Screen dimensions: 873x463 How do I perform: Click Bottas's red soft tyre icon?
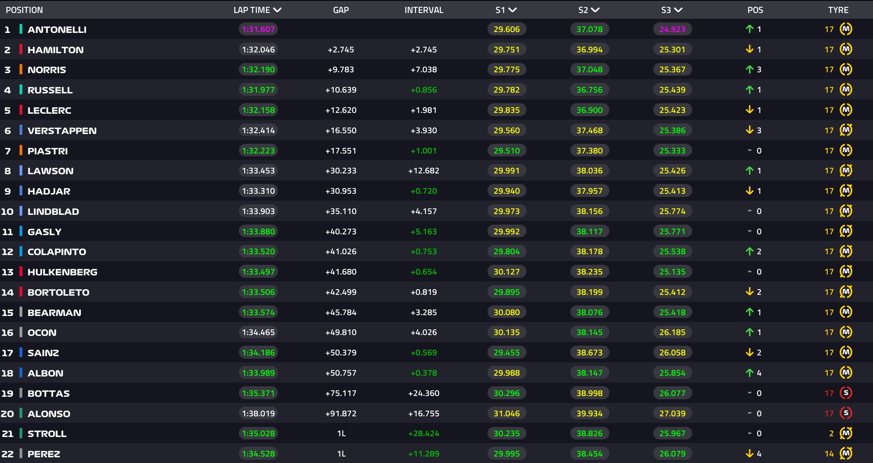[x=846, y=393]
